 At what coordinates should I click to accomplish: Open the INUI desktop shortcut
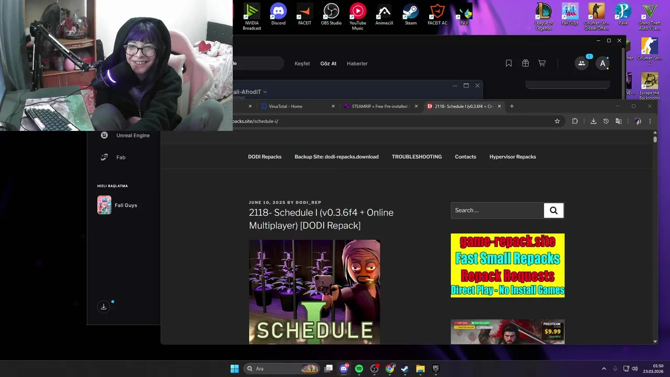pos(464,15)
